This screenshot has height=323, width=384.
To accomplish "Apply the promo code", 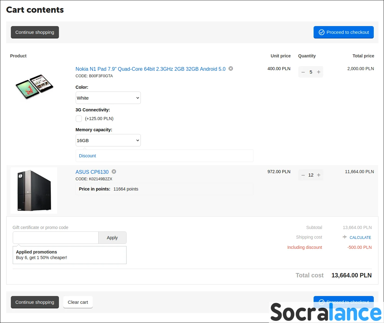I will point(112,238).
